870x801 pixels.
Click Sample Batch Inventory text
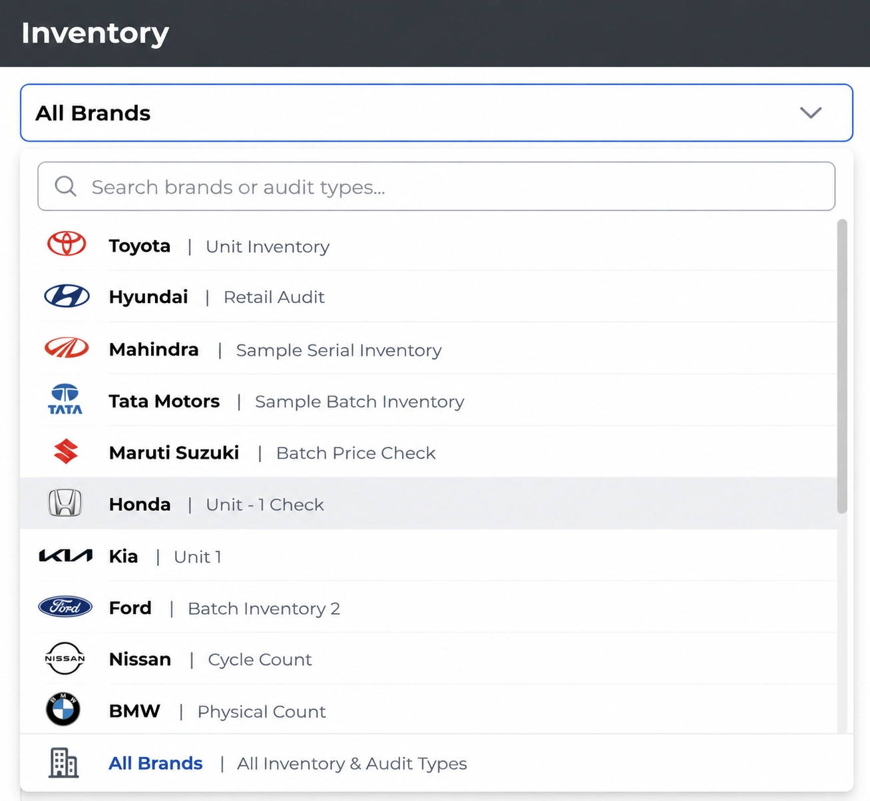pos(359,401)
